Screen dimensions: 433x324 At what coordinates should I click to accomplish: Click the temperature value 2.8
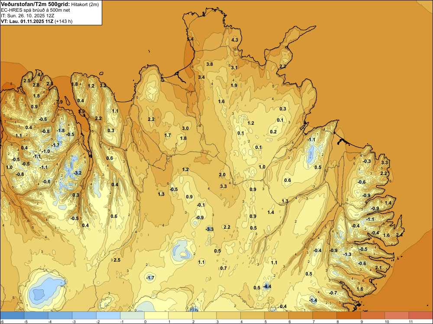(x=36, y=85)
